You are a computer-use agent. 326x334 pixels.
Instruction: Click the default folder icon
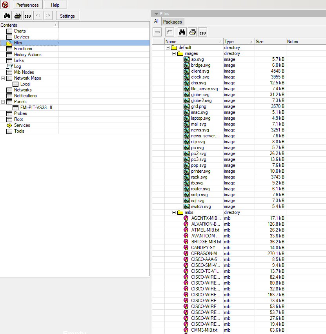pyautogui.click(x=174, y=47)
